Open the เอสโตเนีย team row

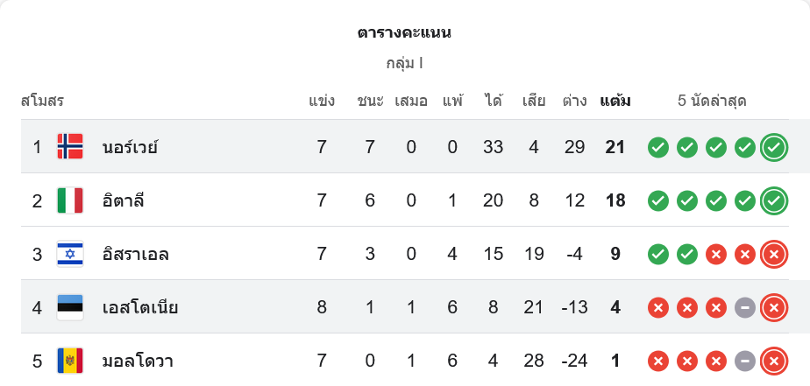click(x=140, y=307)
